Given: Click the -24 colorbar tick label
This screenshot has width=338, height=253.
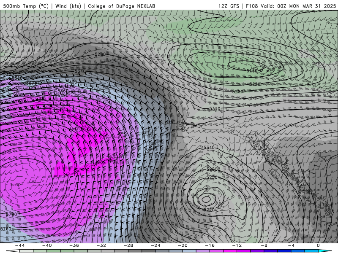Looking at the screenshot, I should click(x=155, y=245).
